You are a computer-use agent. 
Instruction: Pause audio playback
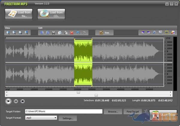pos(16,101)
